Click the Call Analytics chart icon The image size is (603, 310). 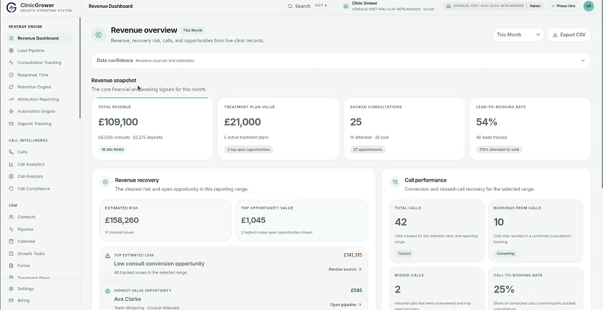tap(12, 164)
